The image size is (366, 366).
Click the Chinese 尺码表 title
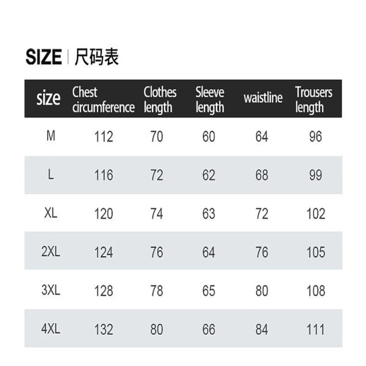tap(96, 57)
